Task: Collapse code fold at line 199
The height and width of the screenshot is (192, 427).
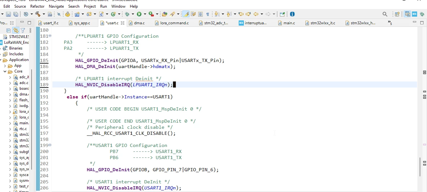Action: (50, 145)
